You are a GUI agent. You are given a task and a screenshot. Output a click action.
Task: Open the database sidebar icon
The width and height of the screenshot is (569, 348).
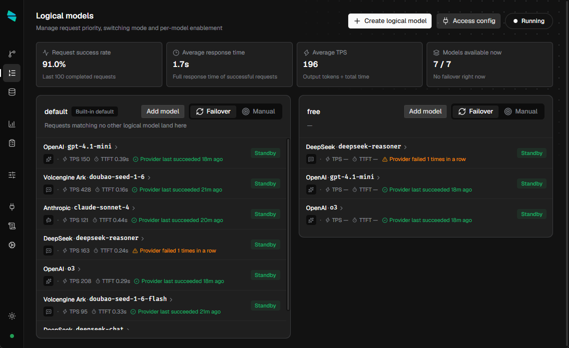click(12, 92)
